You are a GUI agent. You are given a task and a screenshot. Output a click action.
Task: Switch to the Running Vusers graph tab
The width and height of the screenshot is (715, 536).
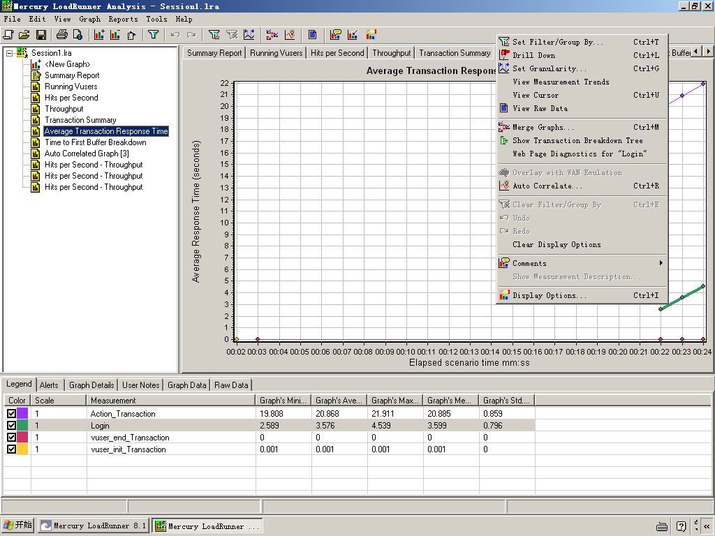[277, 53]
